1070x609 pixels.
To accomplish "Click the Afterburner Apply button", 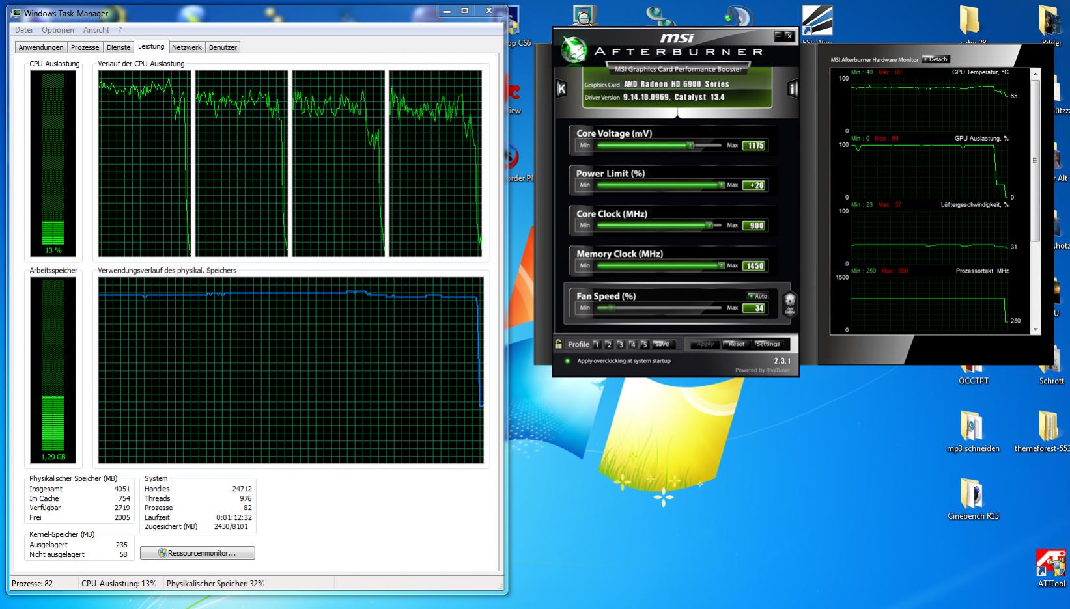I will (705, 344).
